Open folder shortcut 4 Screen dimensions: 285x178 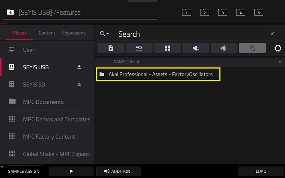[240, 12]
